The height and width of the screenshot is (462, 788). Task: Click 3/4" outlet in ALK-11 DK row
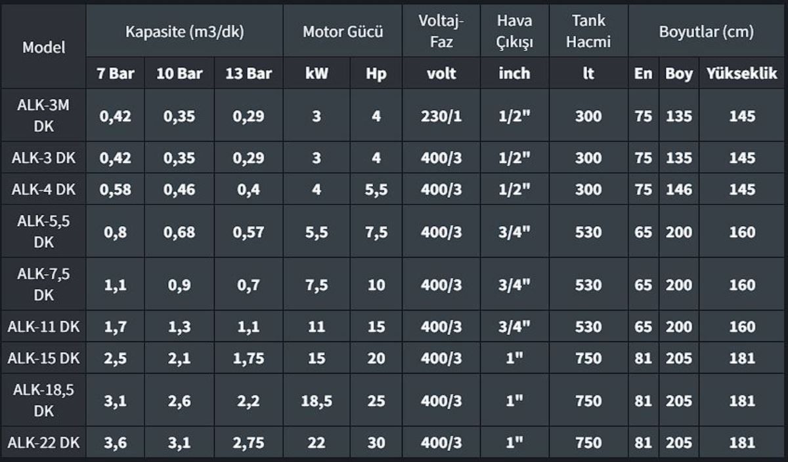coord(514,327)
